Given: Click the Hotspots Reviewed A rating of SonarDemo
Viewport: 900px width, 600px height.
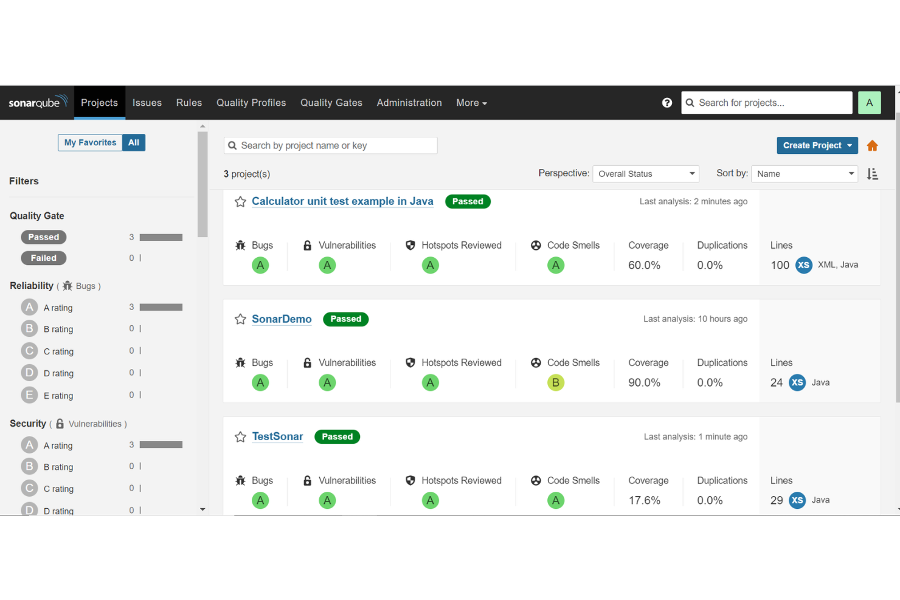Looking at the screenshot, I should click(x=430, y=382).
